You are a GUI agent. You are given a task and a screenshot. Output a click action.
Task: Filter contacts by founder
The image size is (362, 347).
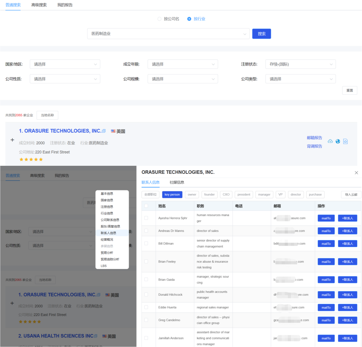coord(210,195)
